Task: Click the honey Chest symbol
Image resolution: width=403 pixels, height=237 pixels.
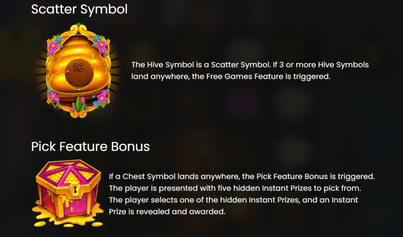Action: click(x=67, y=193)
